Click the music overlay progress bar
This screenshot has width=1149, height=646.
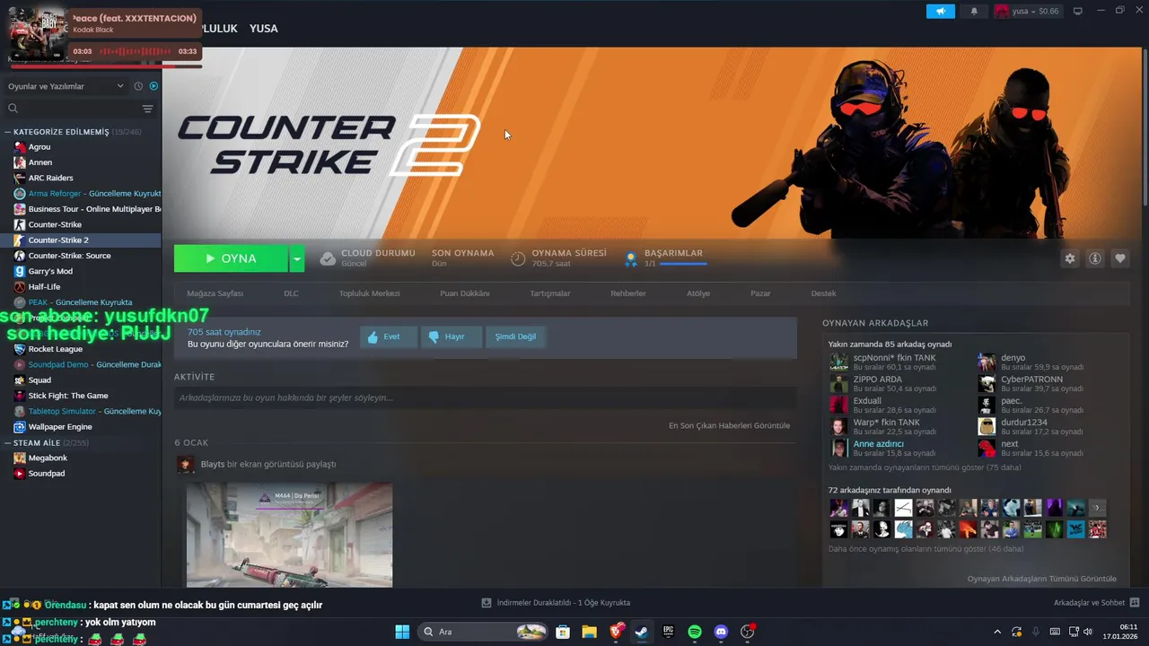pos(106,66)
